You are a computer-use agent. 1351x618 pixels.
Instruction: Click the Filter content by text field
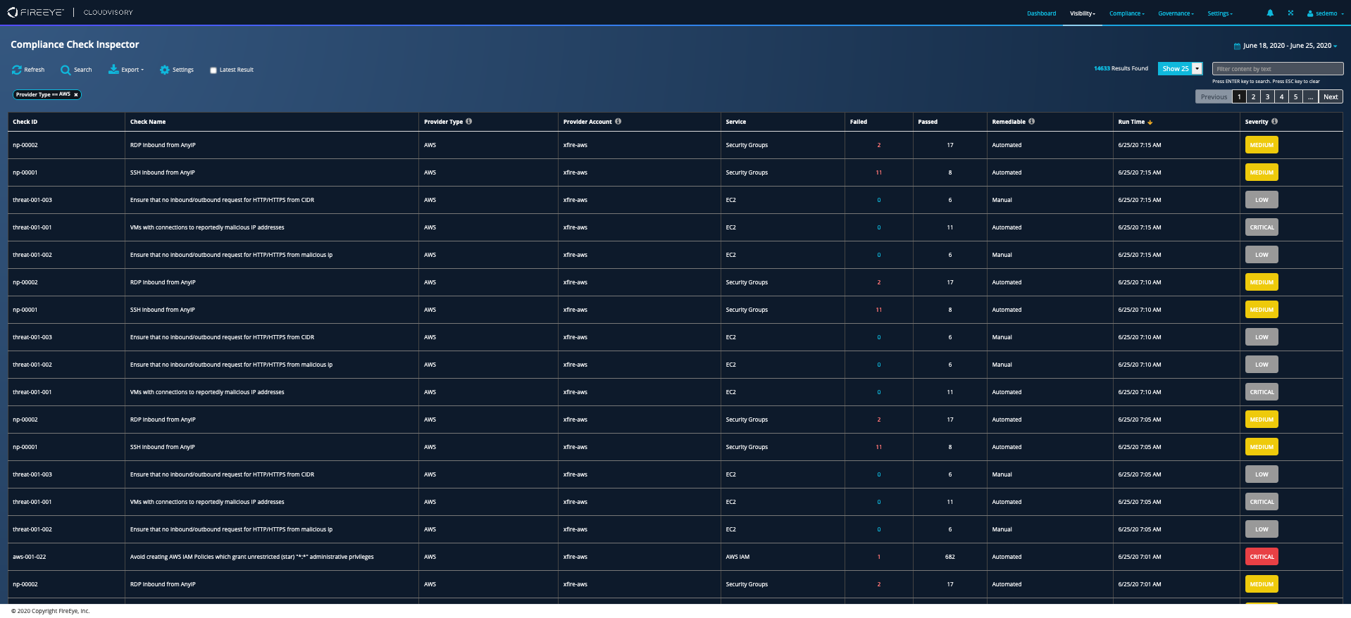pos(1277,69)
